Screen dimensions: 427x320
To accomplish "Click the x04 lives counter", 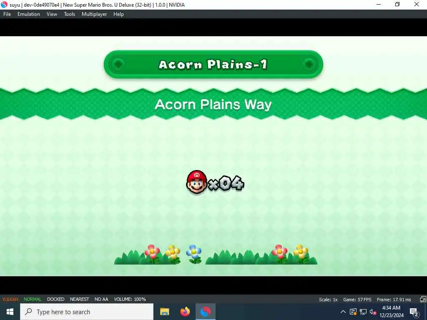I will (226, 183).
